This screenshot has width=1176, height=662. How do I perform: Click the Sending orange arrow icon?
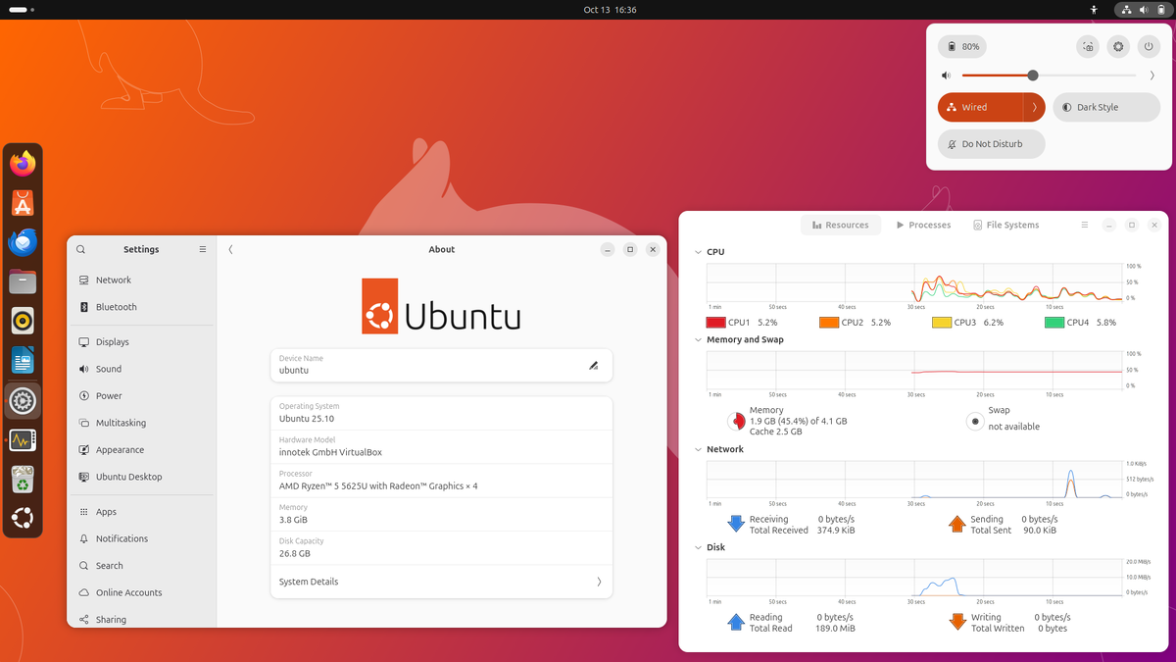(957, 524)
